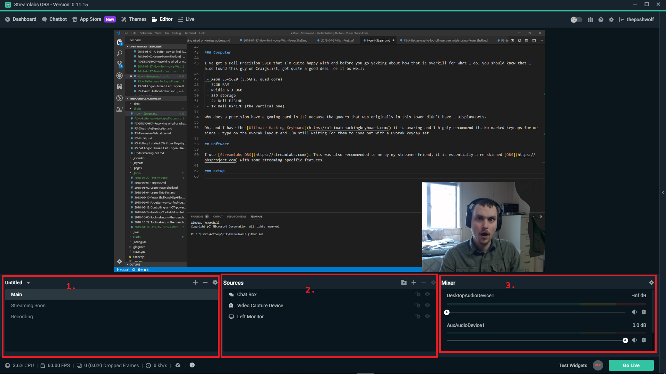
Task: Mute DesktopAudioDevice1 speaker icon
Action: click(634, 312)
